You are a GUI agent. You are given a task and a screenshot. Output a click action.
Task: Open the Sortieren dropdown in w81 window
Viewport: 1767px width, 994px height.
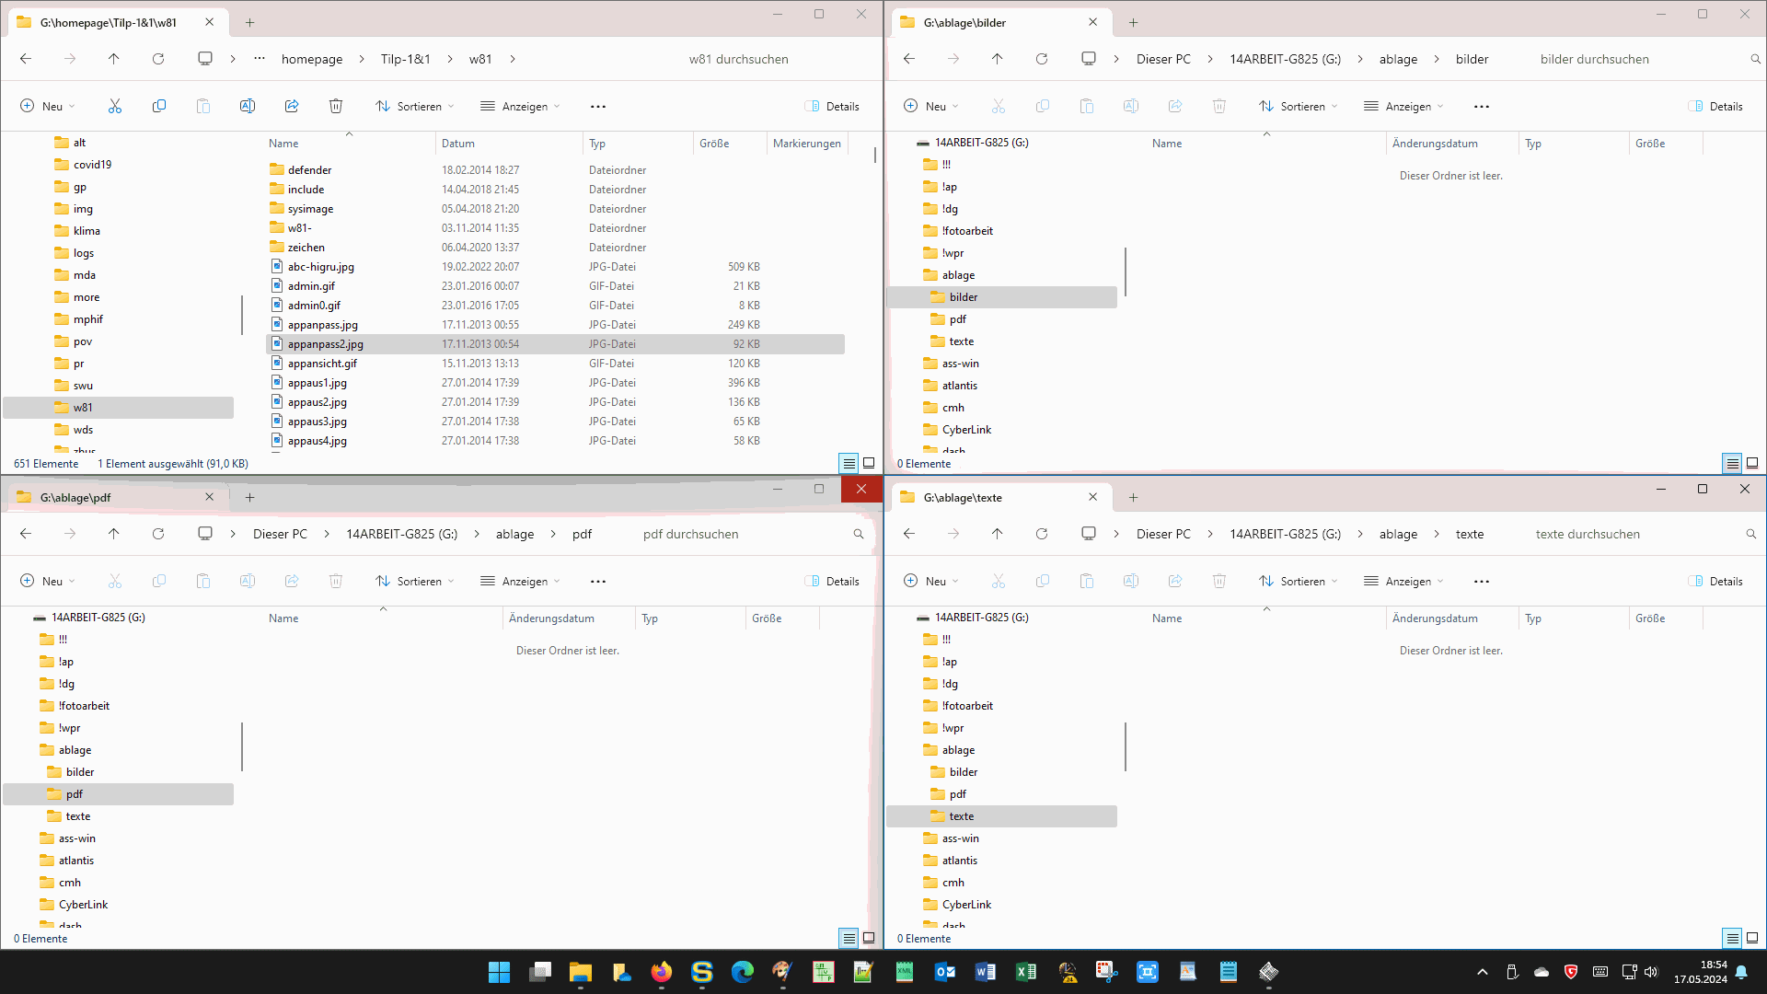point(415,107)
